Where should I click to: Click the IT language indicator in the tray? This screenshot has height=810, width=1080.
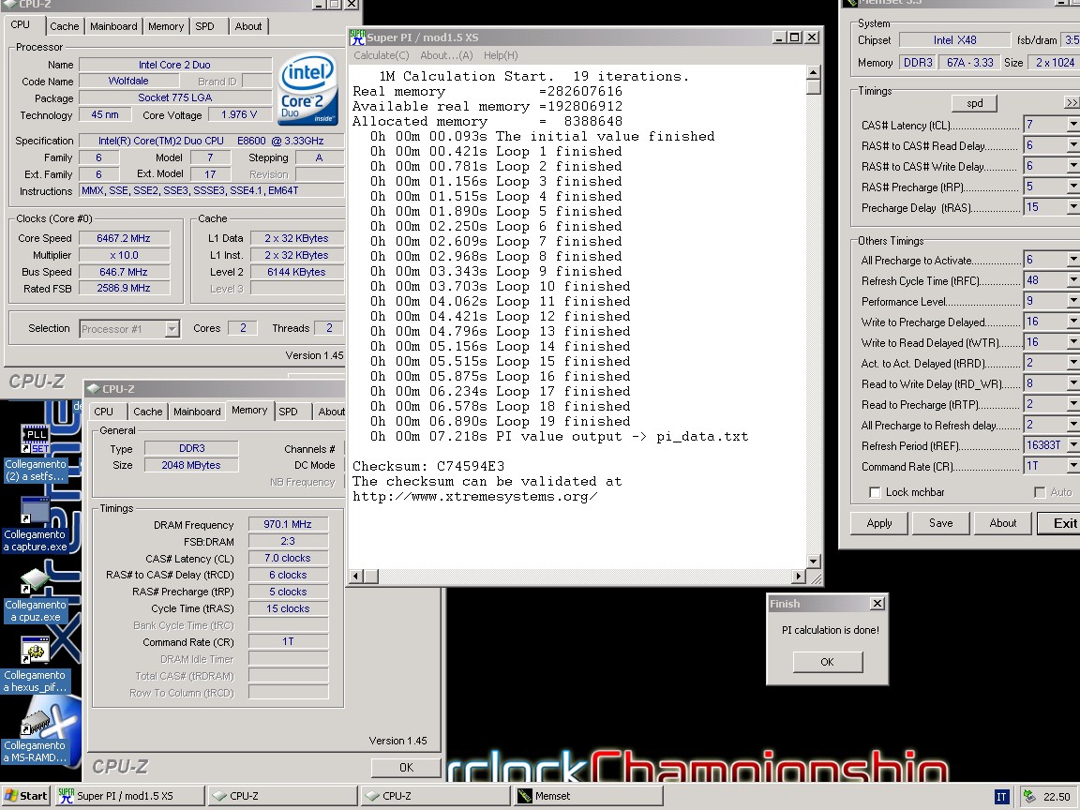point(1001,796)
